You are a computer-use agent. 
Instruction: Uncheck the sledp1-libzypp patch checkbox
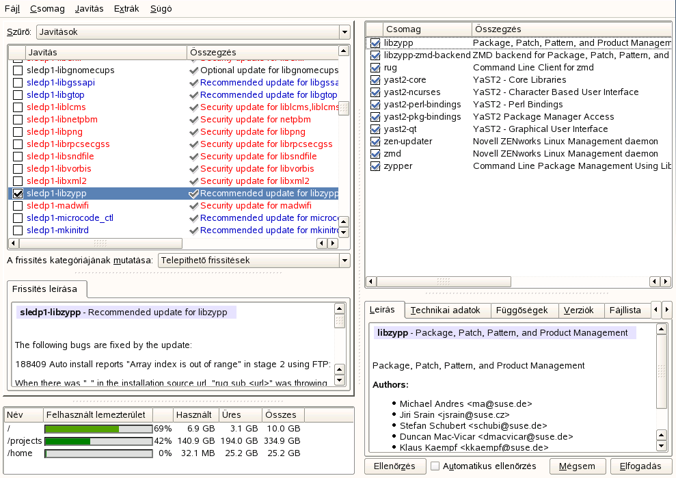click(18, 194)
